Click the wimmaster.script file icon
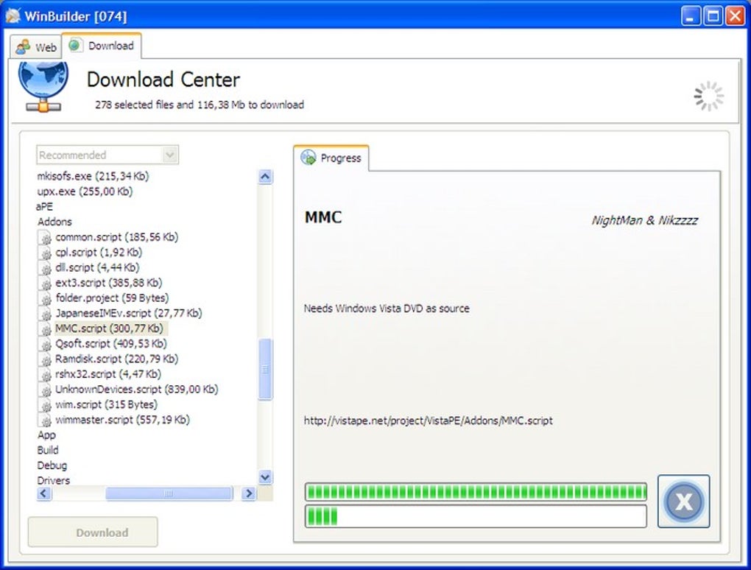 pyautogui.click(x=45, y=421)
